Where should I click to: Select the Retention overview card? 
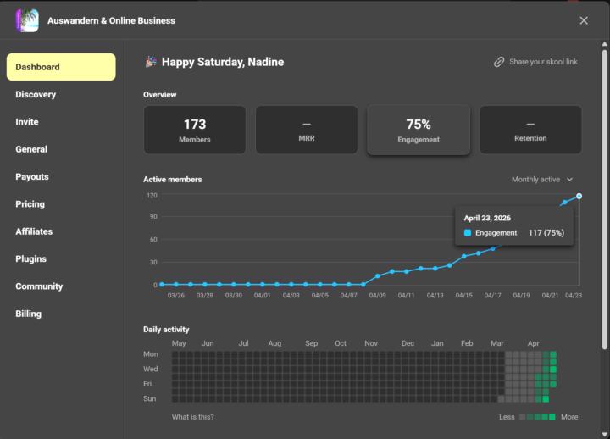coord(530,130)
